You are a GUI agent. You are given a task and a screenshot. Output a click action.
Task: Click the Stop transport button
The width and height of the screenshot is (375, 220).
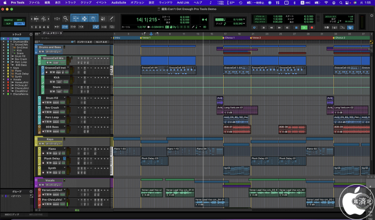click(296, 27)
